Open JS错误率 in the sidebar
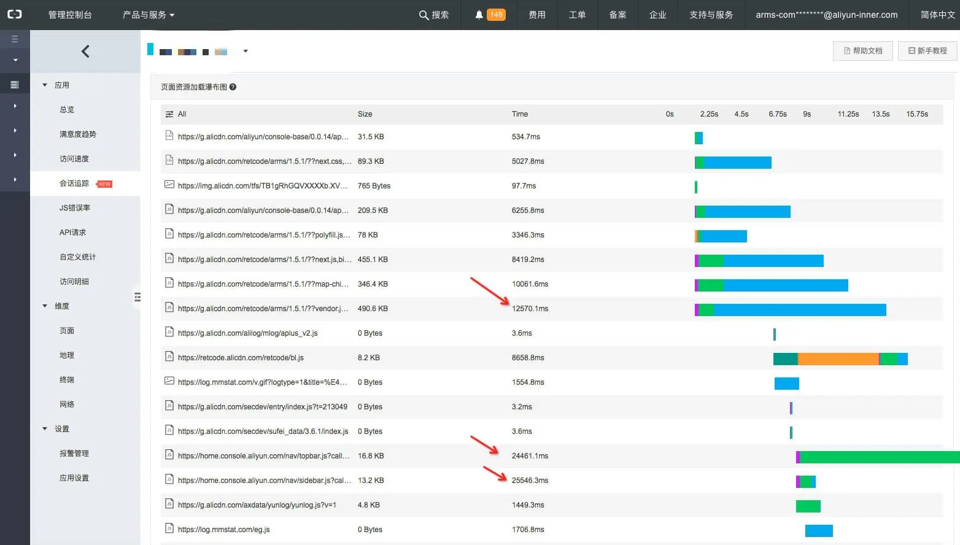Screen dimensions: 960x545 75,208
